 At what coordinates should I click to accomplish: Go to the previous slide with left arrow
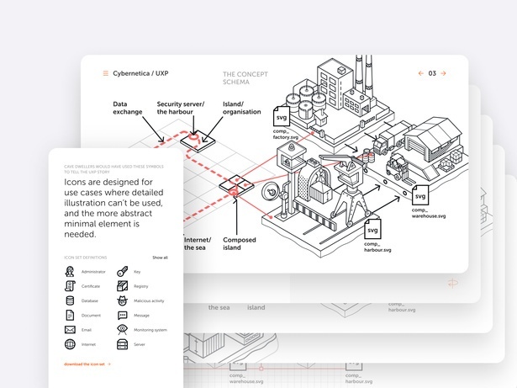point(421,74)
